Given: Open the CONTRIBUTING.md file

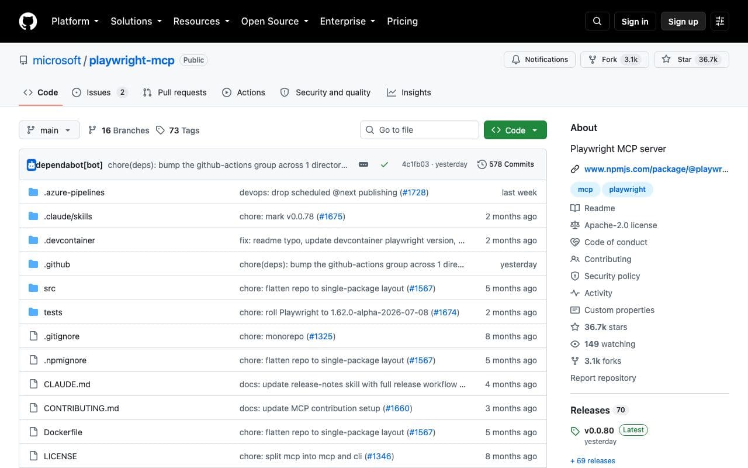Looking at the screenshot, I should pyautogui.click(x=81, y=408).
